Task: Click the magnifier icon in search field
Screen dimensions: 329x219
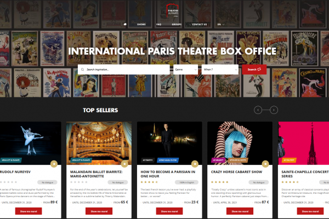Action: click(82, 70)
